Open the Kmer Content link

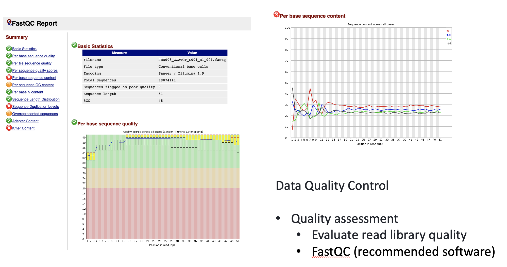pyautogui.click(x=23, y=128)
